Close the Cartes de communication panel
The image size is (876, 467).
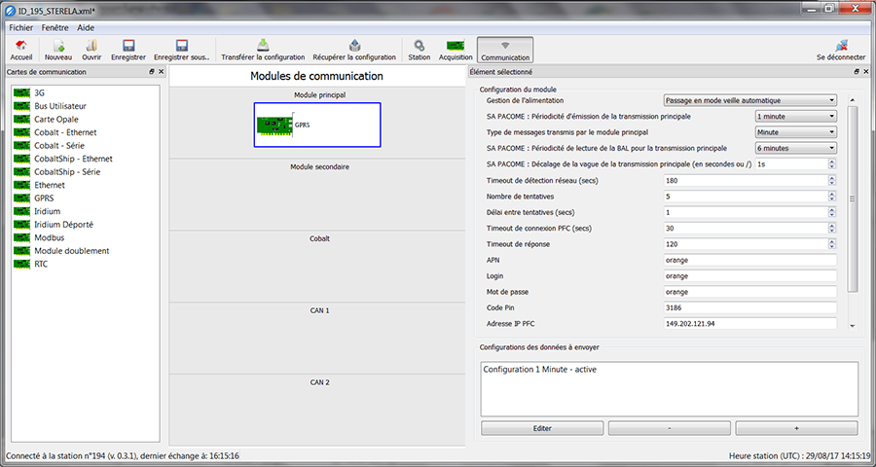tap(161, 72)
